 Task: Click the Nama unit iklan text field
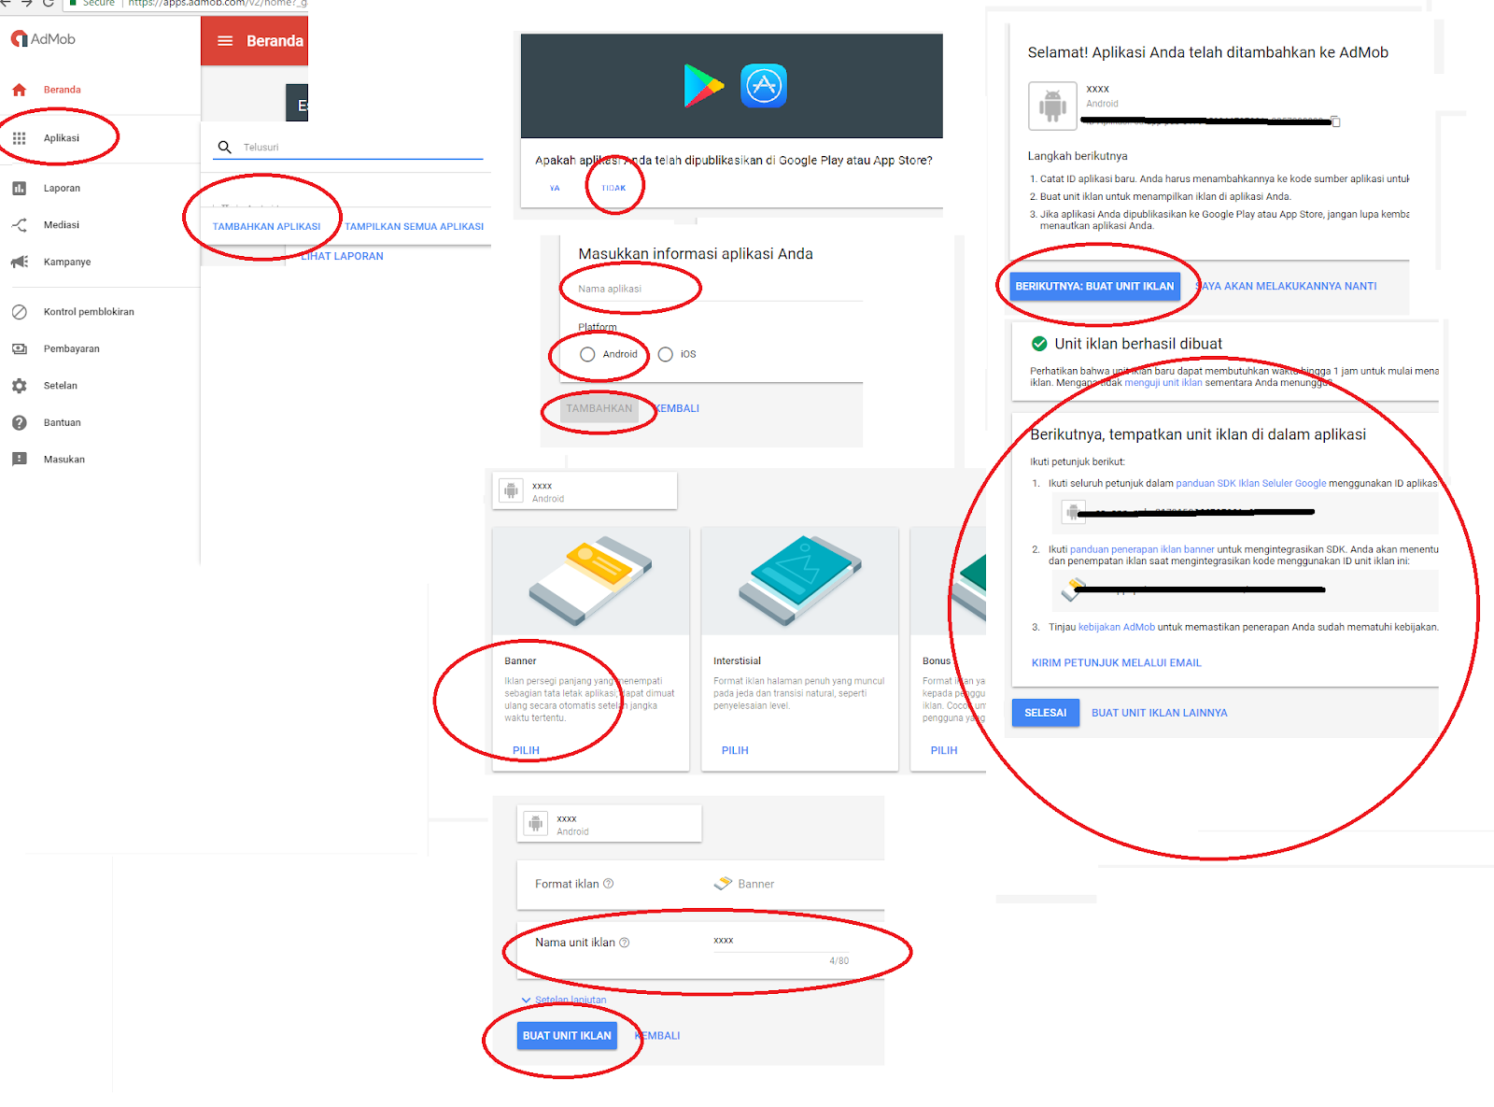782,942
